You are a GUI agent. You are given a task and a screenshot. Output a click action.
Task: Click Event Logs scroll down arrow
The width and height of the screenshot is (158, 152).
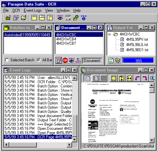click(x=75, y=139)
